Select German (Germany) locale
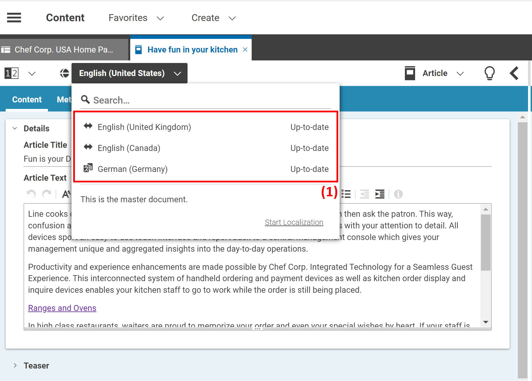The image size is (532, 381). [206, 169]
